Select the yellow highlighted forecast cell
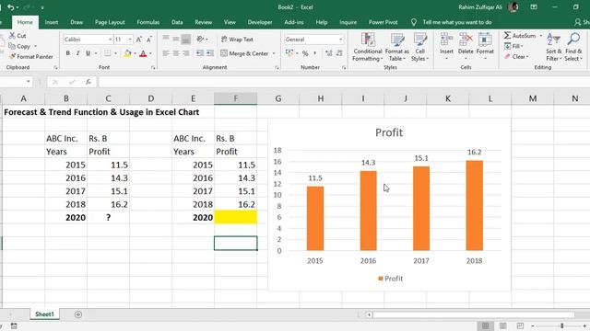The height and width of the screenshot is (331, 590). (x=236, y=217)
